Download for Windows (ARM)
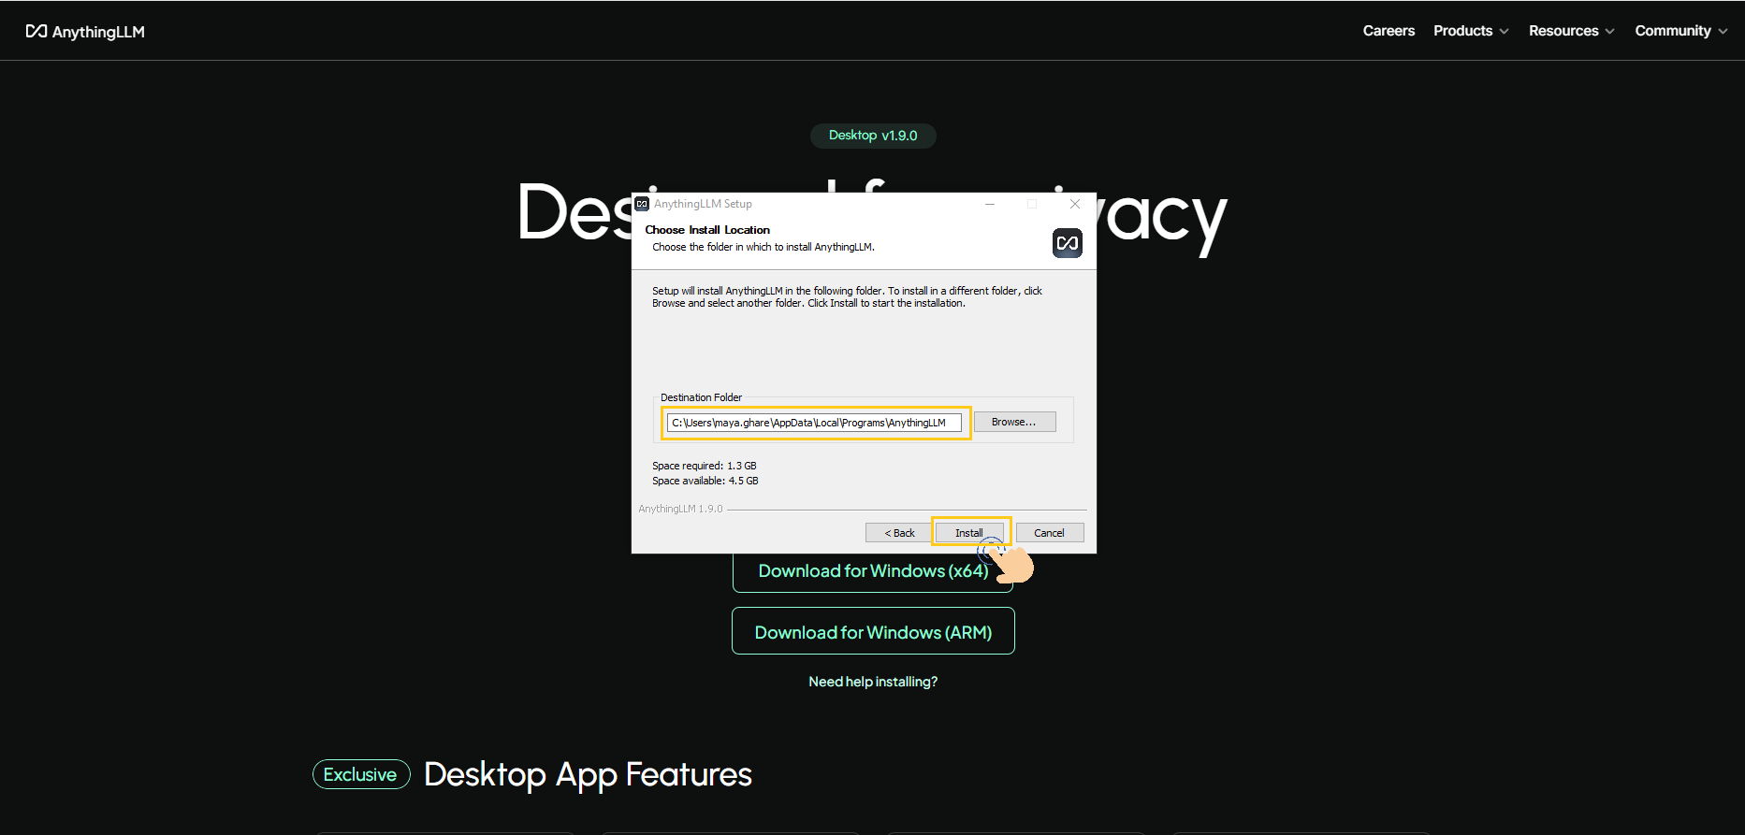Screen dimensions: 1745x835 coord(873,631)
